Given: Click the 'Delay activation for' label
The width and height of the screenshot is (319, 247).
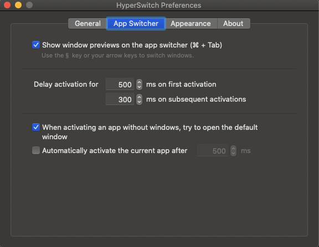Looking at the screenshot, I should (66, 84).
